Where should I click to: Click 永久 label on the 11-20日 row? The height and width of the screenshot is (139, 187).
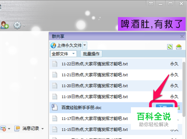[174, 86]
